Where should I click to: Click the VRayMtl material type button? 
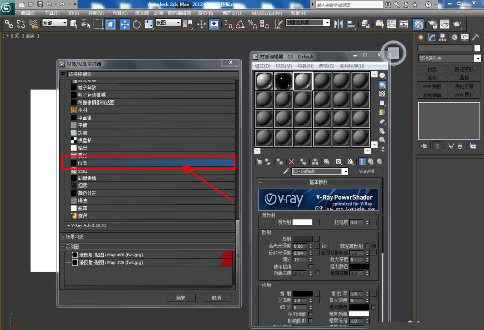point(366,171)
